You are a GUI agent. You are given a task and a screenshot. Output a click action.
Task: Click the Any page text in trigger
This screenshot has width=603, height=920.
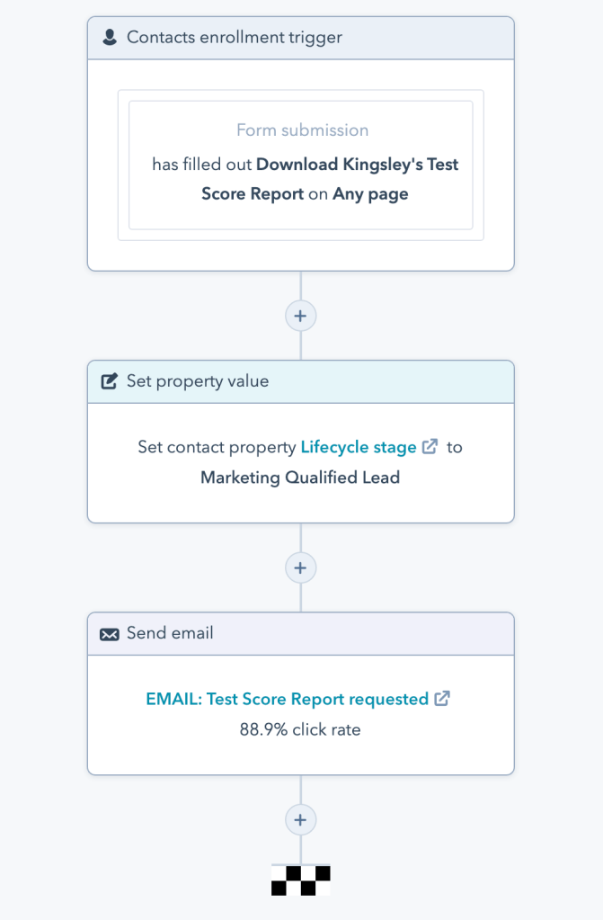tap(370, 194)
